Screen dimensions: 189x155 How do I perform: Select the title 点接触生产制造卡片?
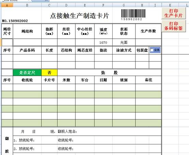(79, 16)
